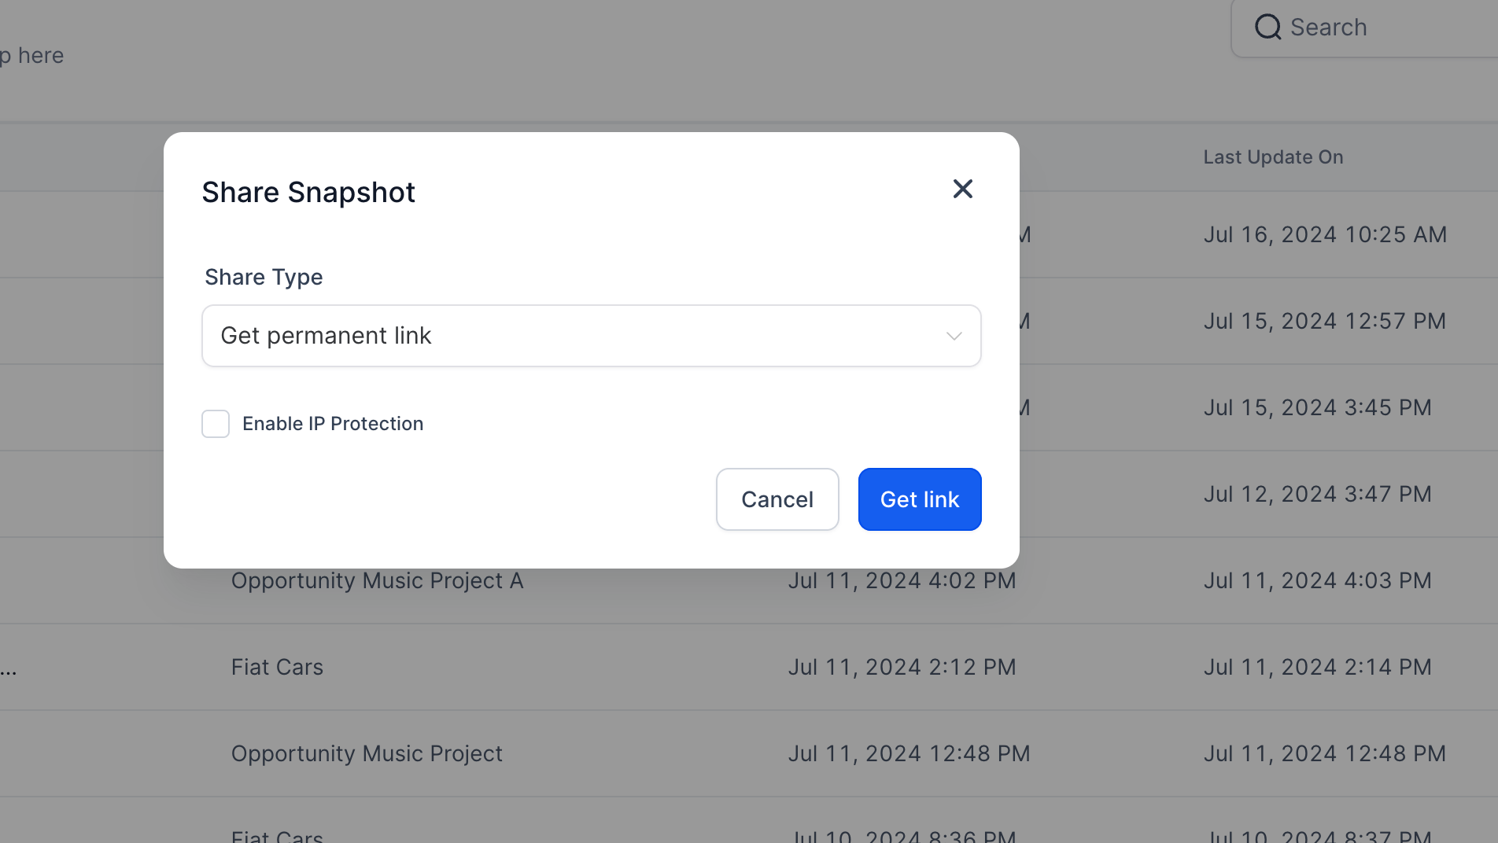Click Jul 11, 2024 4:02 PM timestamp
The width and height of the screenshot is (1498, 843).
[x=902, y=581]
